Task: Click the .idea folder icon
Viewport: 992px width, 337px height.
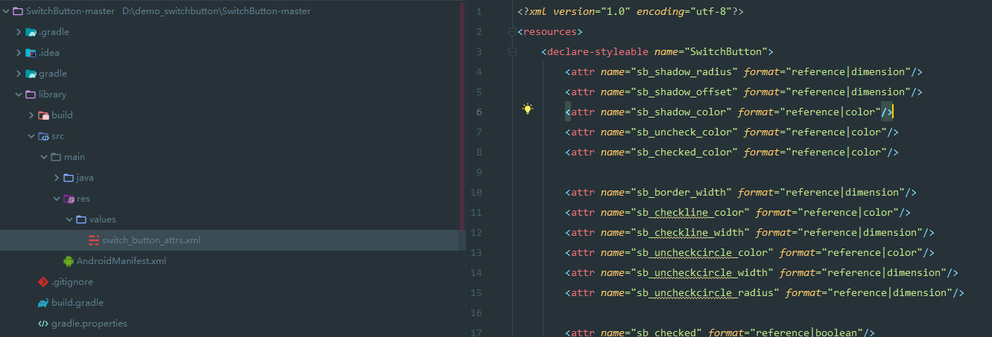Action: pyautogui.click(x=31, y=53)
